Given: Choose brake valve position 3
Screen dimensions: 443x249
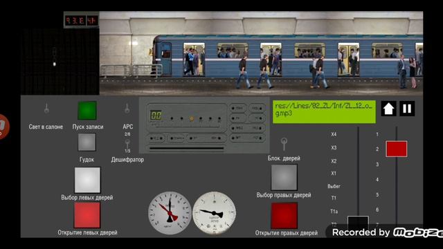Looking at the screenshot, I should click(x=377, y=165).
